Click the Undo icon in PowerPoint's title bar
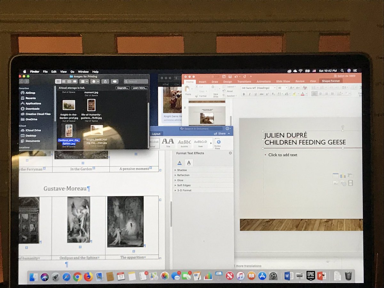Viewport: 384px width, 288px height. click(236, 76)
